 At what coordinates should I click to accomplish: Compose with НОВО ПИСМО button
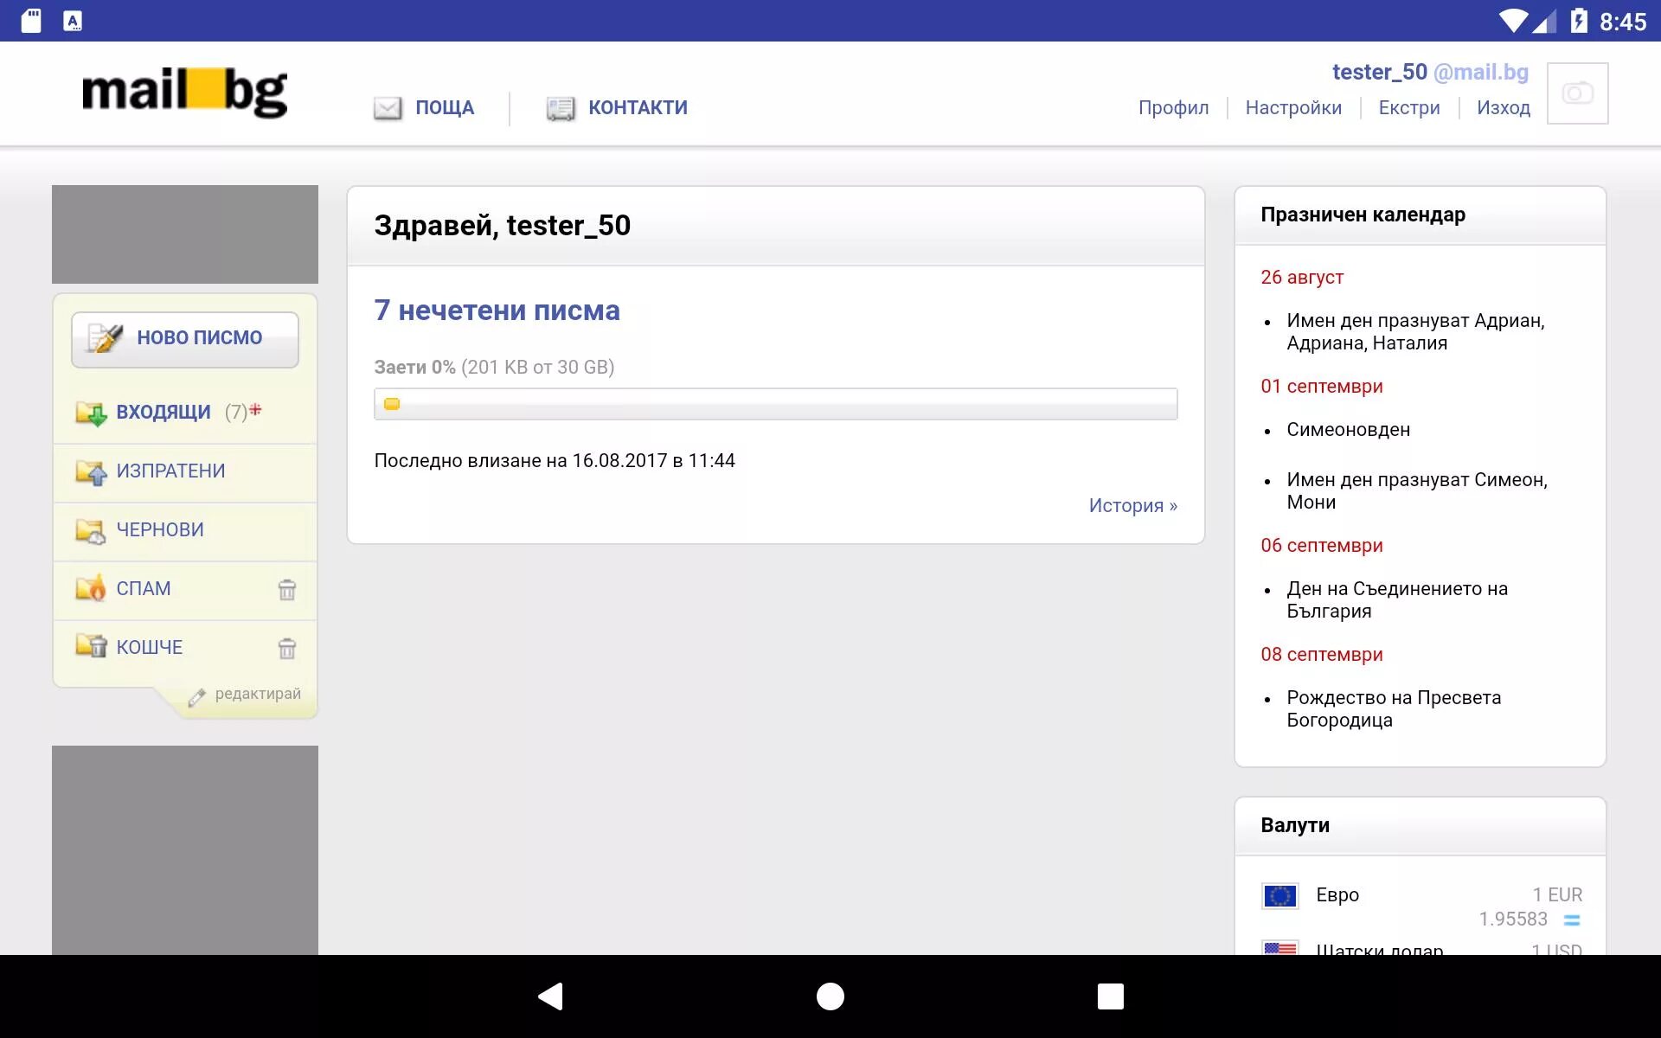point(185,339)
